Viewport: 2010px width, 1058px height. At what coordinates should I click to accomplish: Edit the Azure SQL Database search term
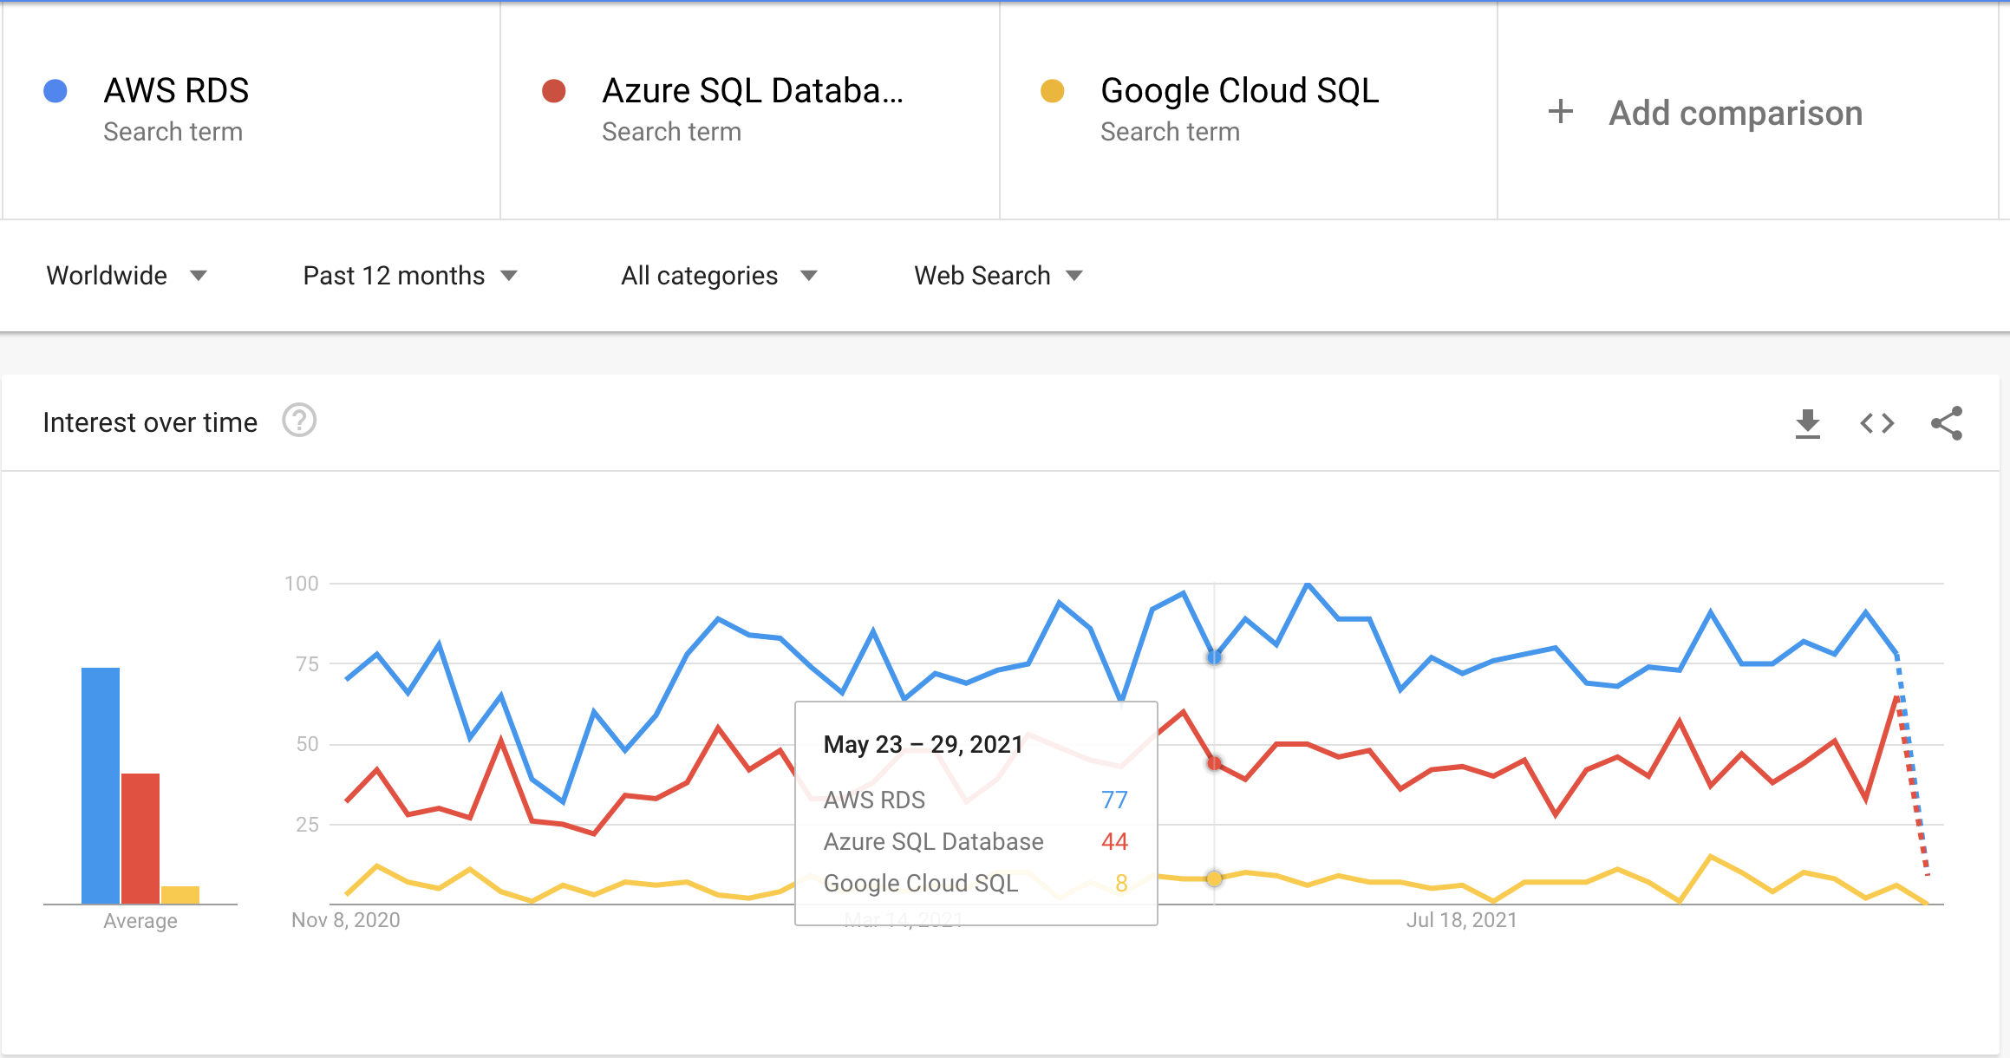click(x=753, y=91)
